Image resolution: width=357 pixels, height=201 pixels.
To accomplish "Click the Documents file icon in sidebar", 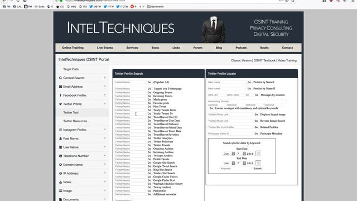I will pyautogui.click(x=60, y=199).
